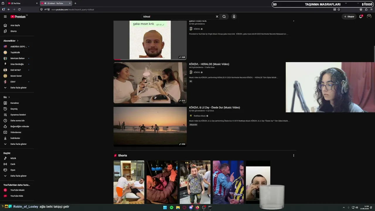
Task: Open the browser application menu
Action: (x=371, y=9)
